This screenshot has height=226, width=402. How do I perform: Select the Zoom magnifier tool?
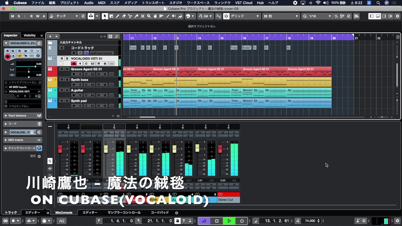[149, 16]
